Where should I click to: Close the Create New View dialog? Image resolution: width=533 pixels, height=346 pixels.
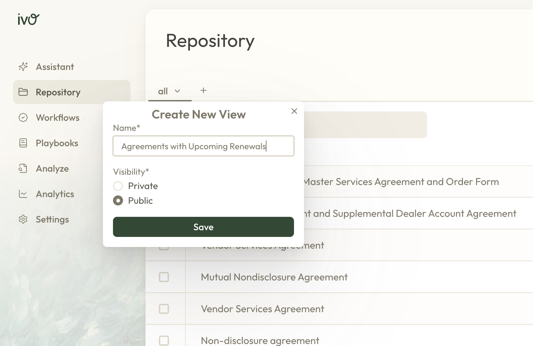294,111
